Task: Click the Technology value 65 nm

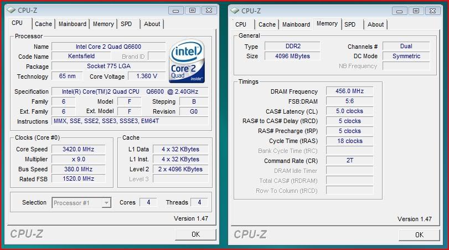Action: [x=68, y=76]
